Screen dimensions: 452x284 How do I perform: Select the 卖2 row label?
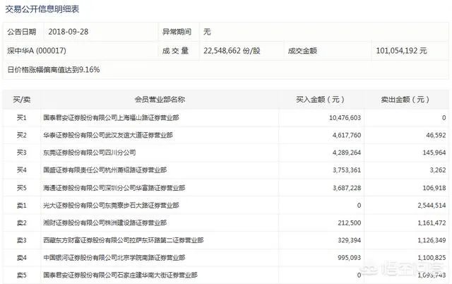(22, 223)
